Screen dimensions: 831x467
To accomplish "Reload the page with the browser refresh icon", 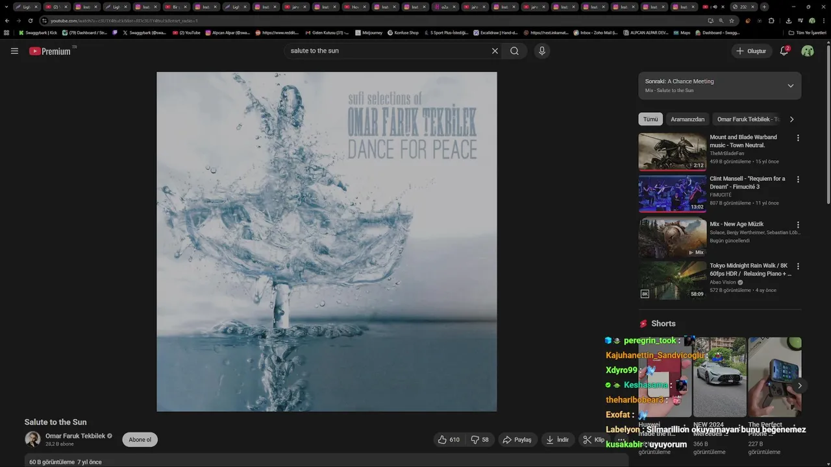I will [30, 21].
